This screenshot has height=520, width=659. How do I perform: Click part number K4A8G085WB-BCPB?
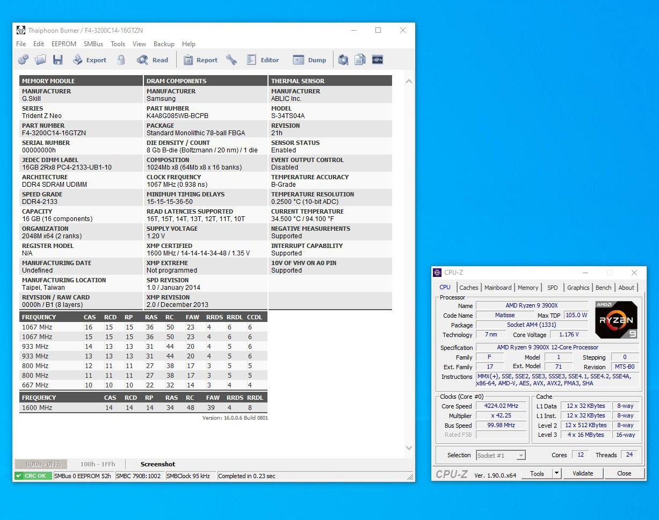click(177, 116)
